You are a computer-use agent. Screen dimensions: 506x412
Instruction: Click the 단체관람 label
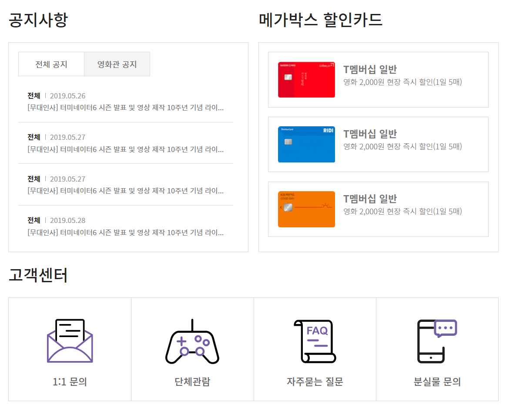pos(192,382)
